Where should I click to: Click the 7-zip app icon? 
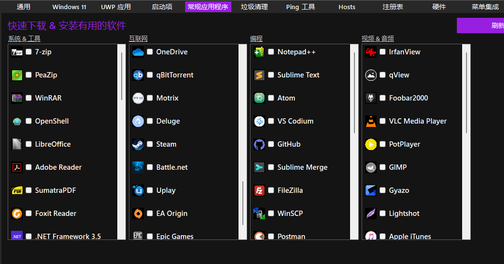click(x=17, y=52)
